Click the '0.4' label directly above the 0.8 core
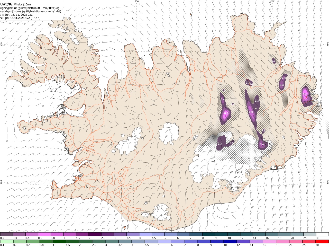 click(x=223, y=99)
